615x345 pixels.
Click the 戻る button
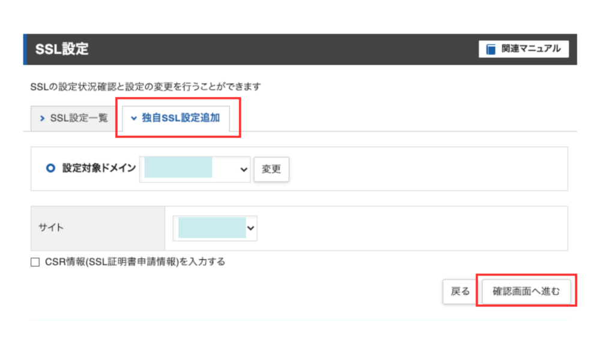pyautogui.click(x=460, y=292)
